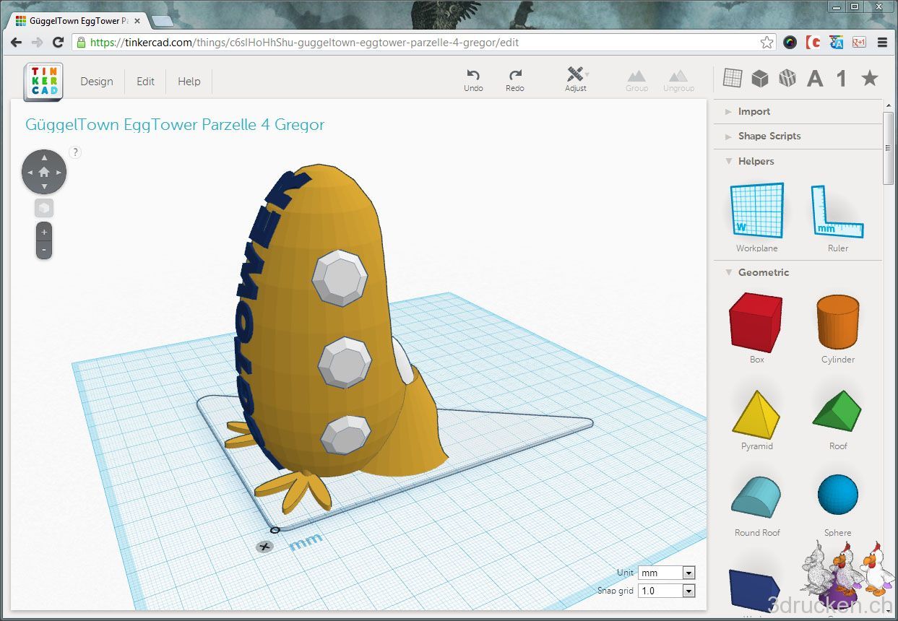Image resolution: width=898 pixels, height=621 pixels.
Task: Expand the Shape Scripts section
Action: pos(769,136)
